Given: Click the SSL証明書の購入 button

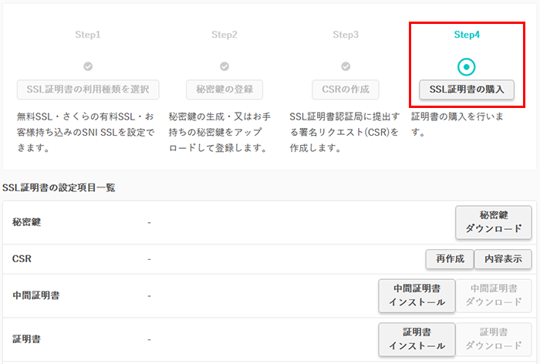Looking at the screenshot, I should [x=467, y=89].
